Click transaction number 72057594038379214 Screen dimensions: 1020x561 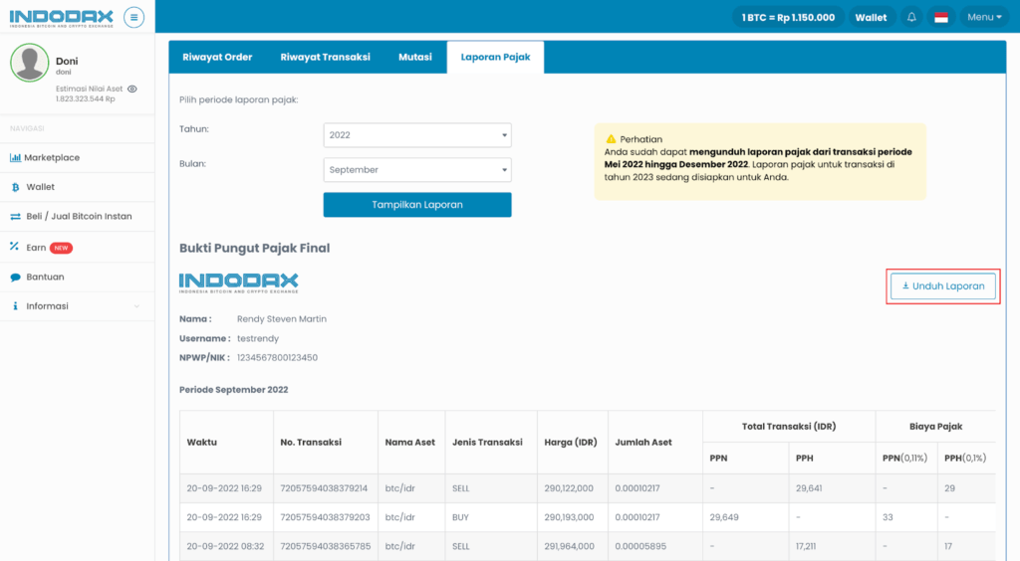tap(324, 488)
